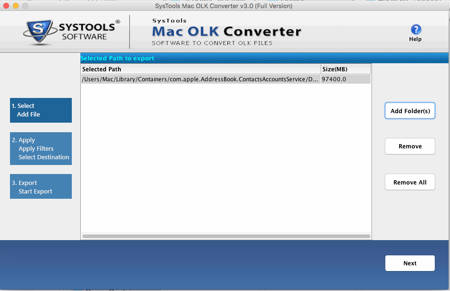Click the Size(MB) column header
The height and width of the screenshot is (291, 450).
346,69
